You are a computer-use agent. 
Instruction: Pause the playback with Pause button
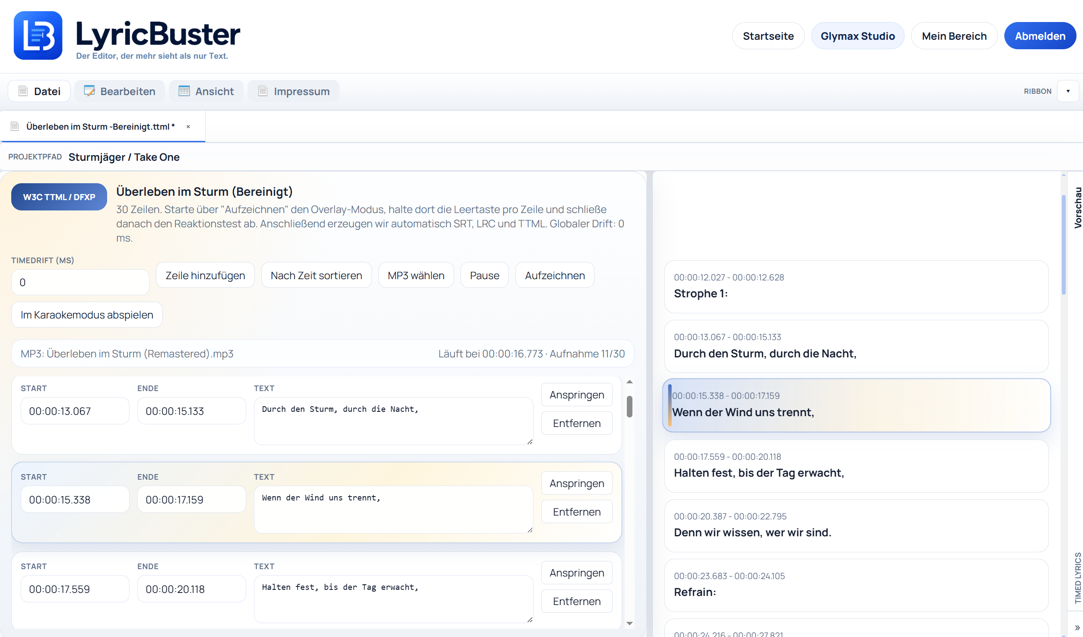484,275
